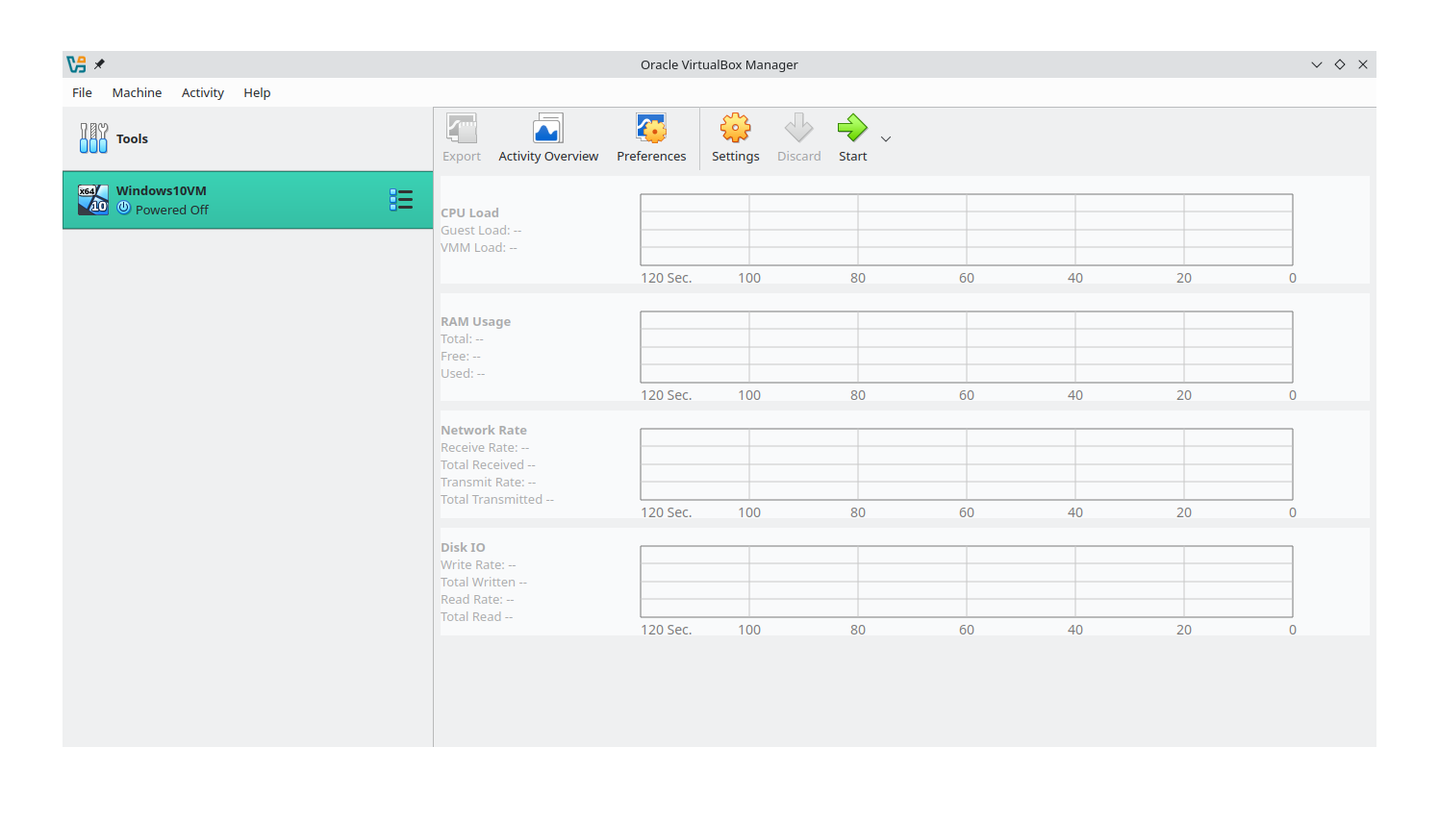
Task: Click the Receive Rate label
Action: (x=485, y=447)
